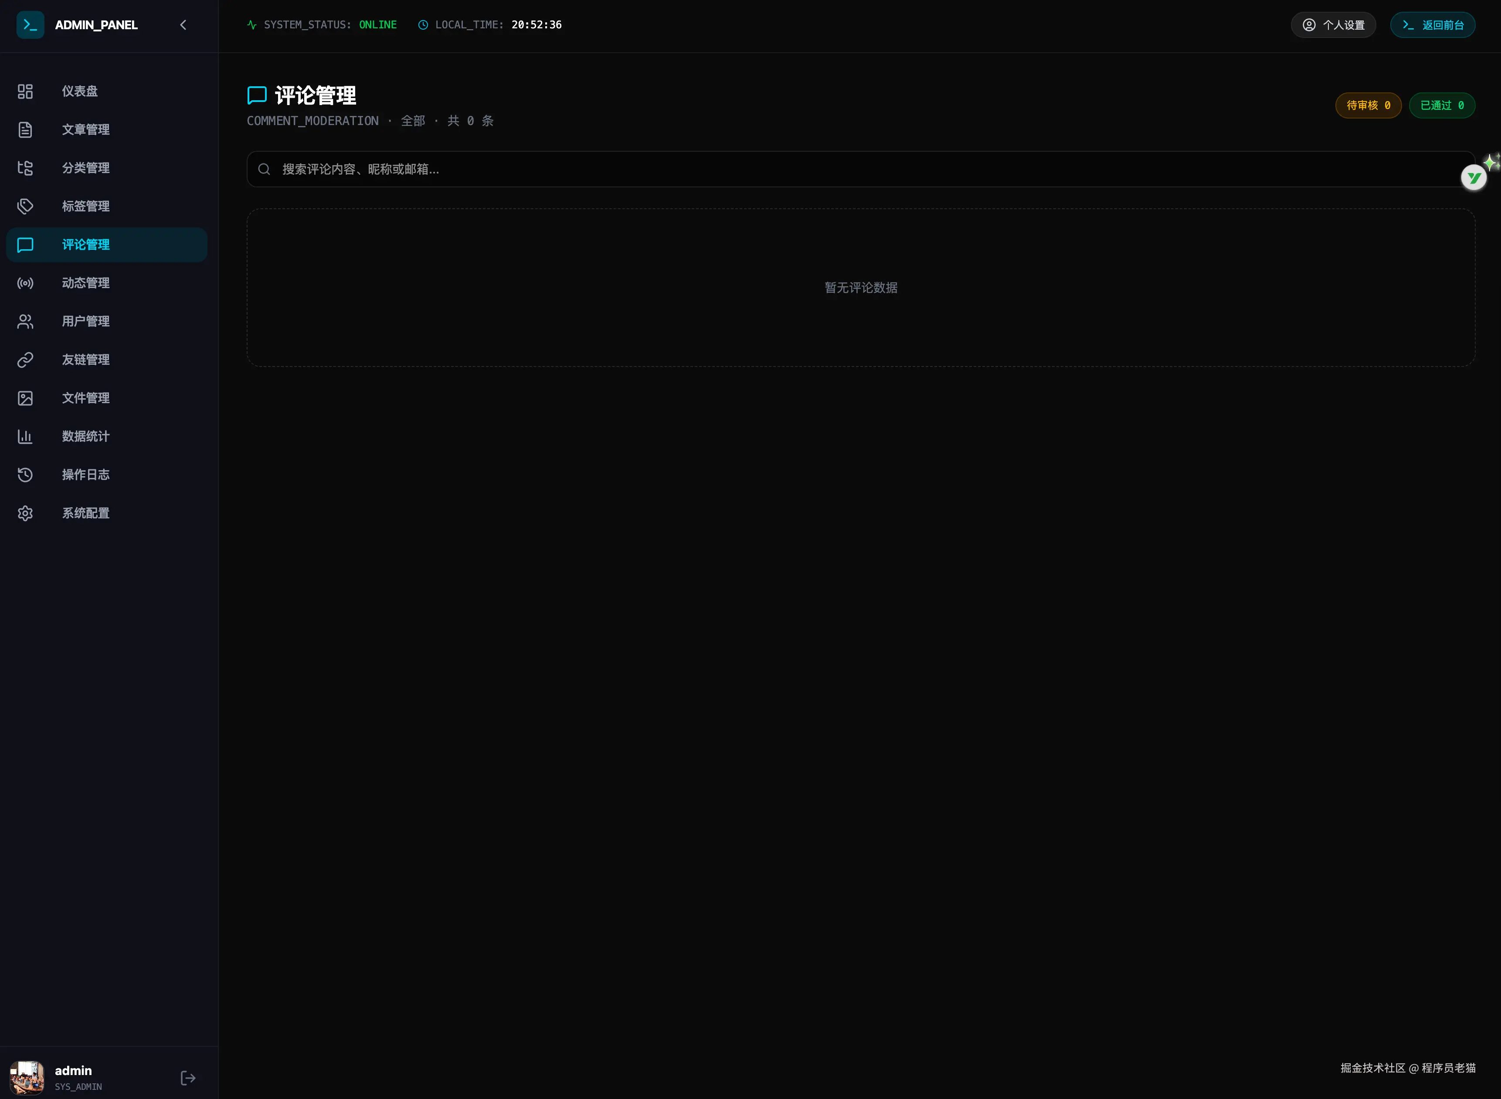The image size is (1501, 1099).
Task: Click the 文章管理 document icon
Action: pyautogui.click(x=25, y=130)
